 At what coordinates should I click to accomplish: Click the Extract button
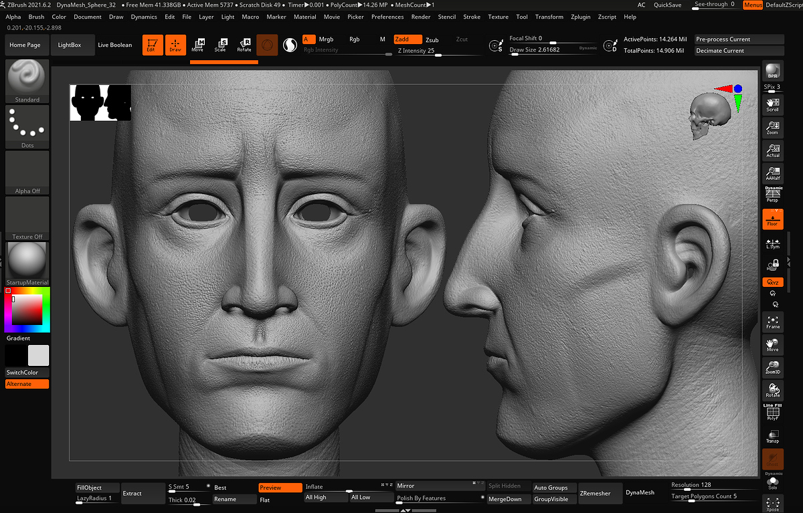click(143, 493)
